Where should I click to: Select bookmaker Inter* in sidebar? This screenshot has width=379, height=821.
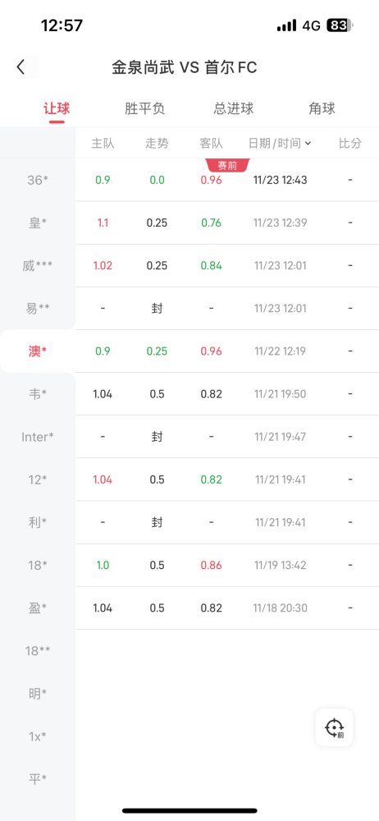38,437
